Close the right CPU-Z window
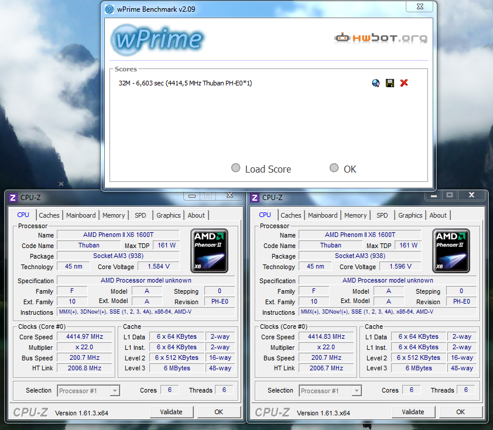Viewport: 493px width, 430px height. (471, 195)
